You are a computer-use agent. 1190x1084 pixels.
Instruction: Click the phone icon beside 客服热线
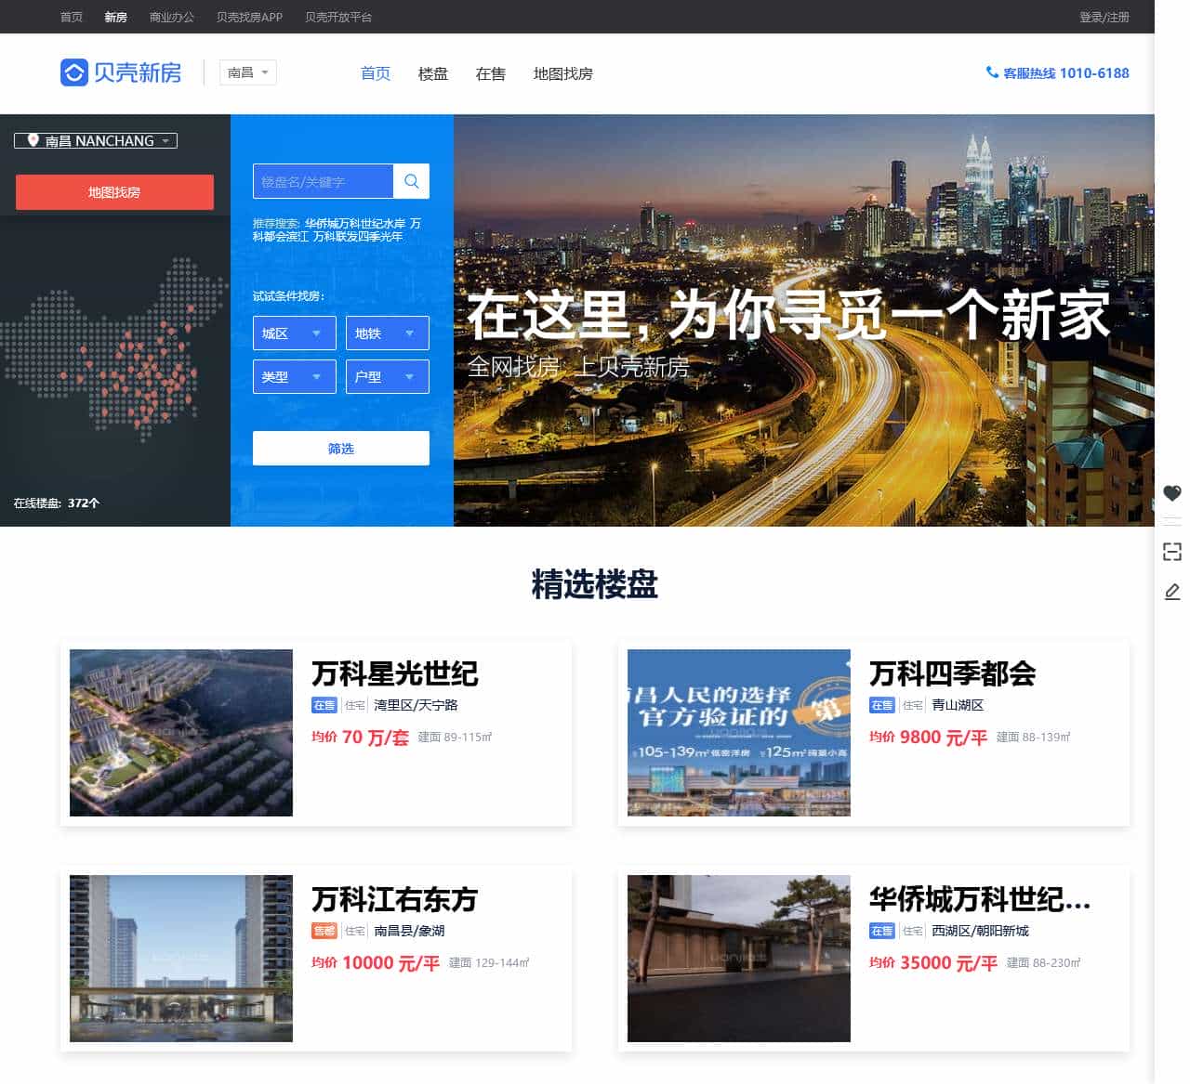[x=992, y=72]
